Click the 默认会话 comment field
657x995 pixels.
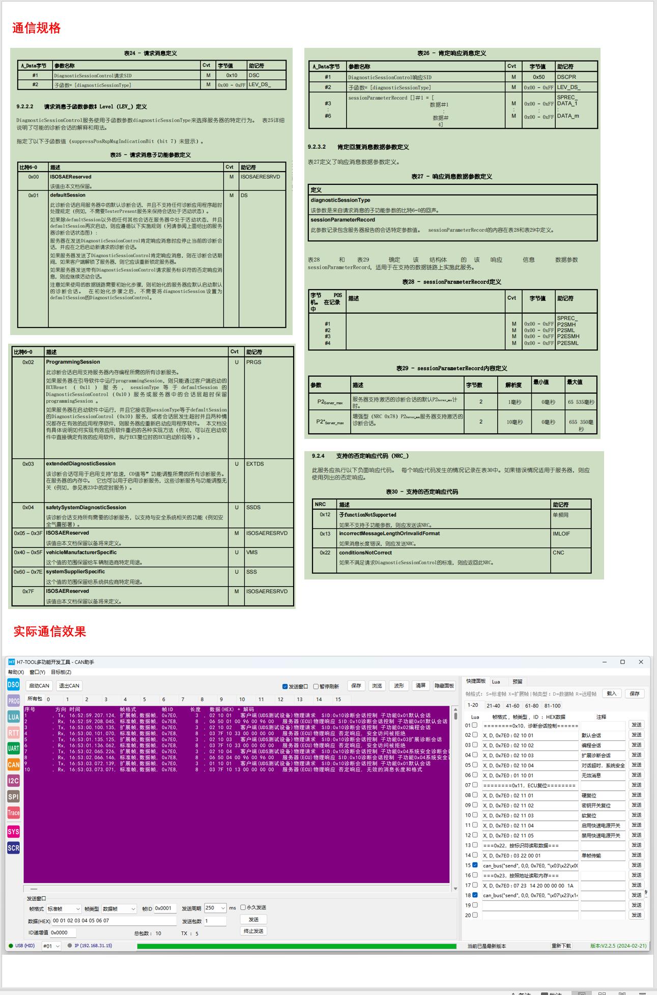tap(603, 735)
